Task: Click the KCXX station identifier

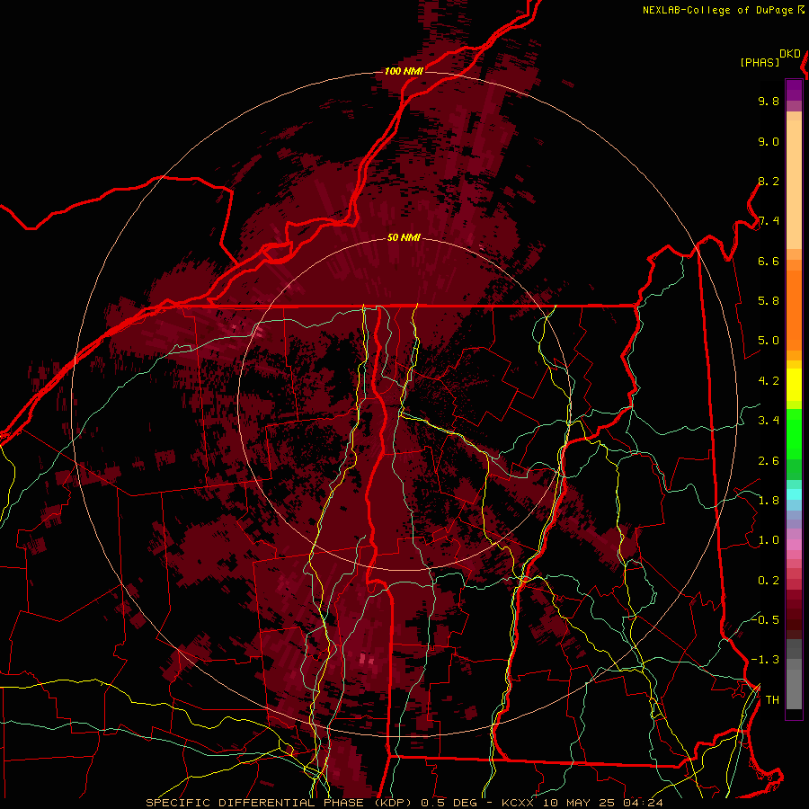Action: click(520, 803)
